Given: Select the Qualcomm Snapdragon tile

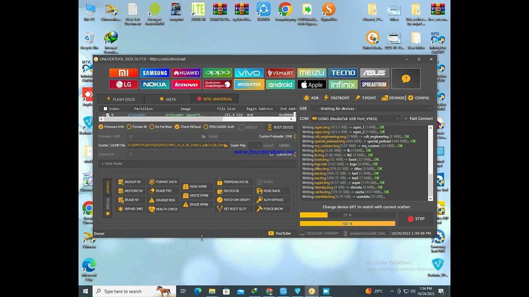Looking at the screenshot, I should (217, 85).
